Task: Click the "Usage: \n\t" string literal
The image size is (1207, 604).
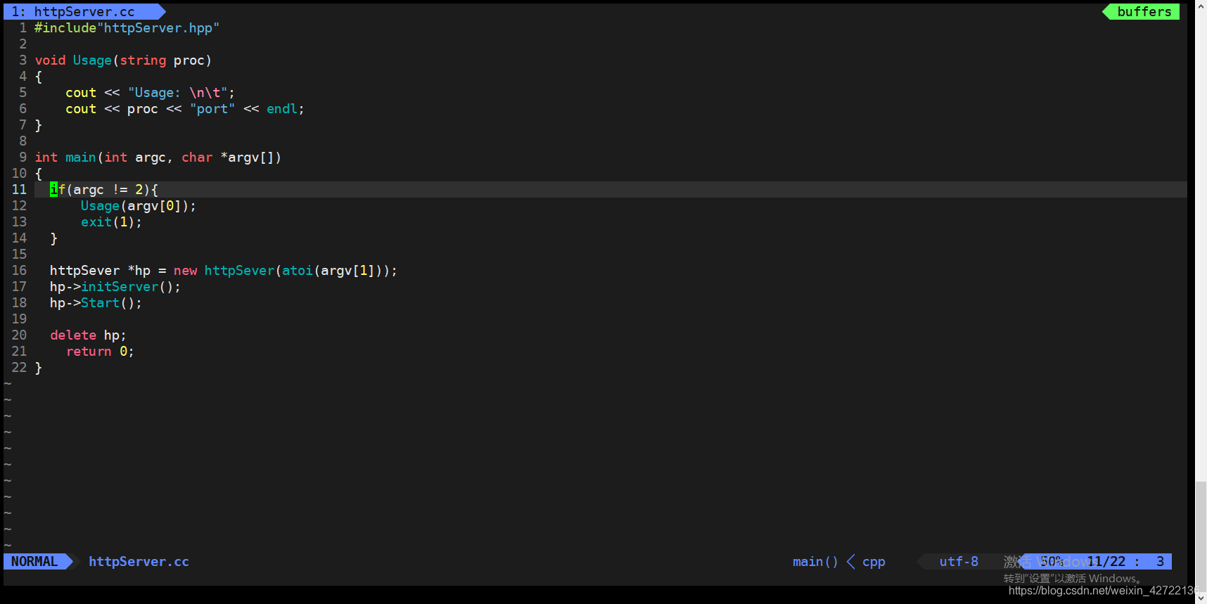Action: tap(177, 93)
